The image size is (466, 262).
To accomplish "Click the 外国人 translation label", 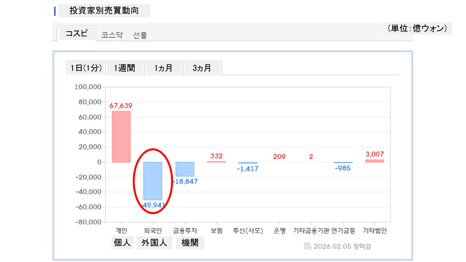I will coord(154,243).
